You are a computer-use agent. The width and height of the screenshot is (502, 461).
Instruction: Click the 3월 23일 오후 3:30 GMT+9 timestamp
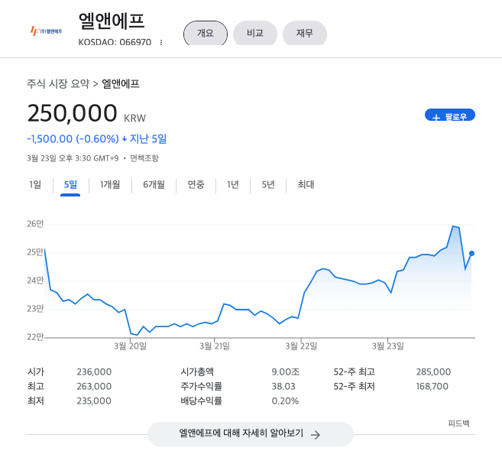(73, 158)
